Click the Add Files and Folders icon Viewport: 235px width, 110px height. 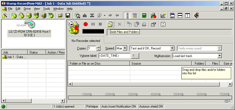[110, 24]
